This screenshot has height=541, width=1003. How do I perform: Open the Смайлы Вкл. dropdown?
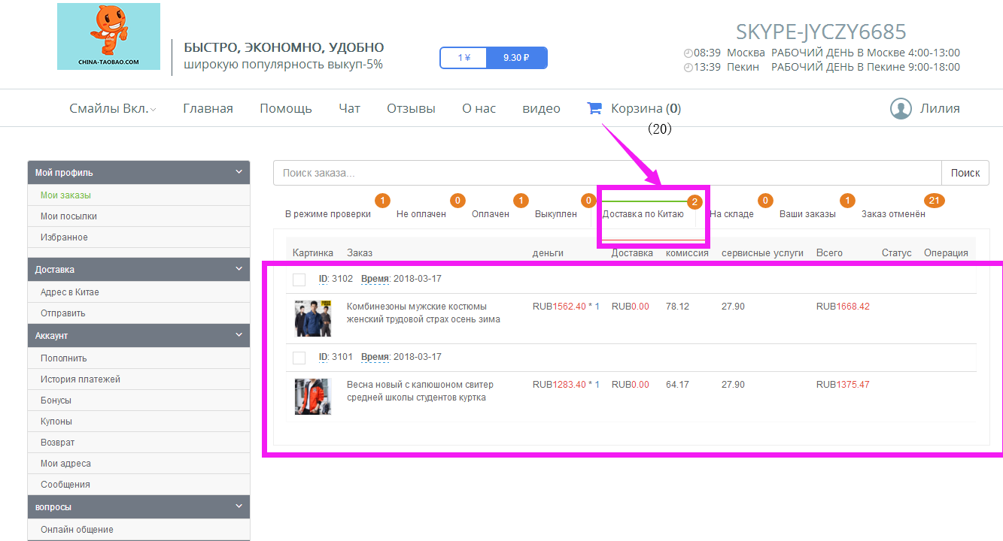113,108
